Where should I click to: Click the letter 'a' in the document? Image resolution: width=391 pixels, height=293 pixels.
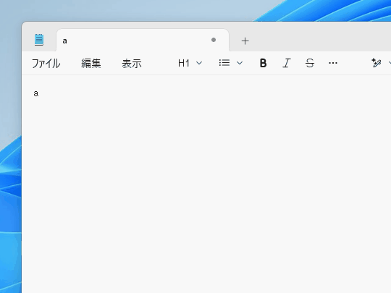[x=36, y=93]
